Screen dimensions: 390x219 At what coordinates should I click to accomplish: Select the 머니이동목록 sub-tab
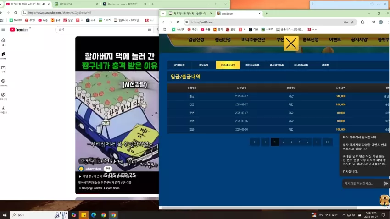coord(301,65)
